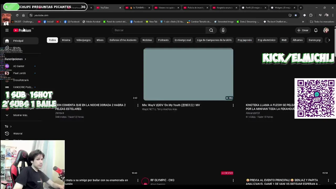This screenshot has width=336, height=189.
Task: Select the Noticias filter chip
Action: (x=147, y=40)
